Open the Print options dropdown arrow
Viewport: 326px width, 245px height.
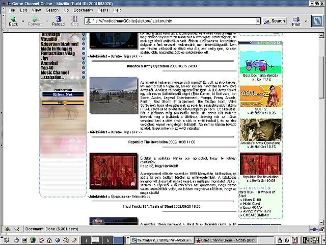pyautogui.click(x=306, y=21)
